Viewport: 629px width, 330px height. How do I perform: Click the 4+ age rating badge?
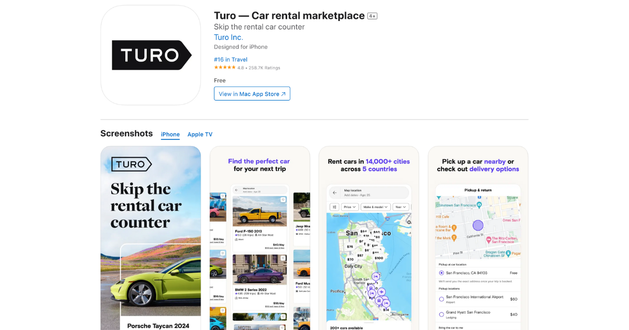[372, 15]
